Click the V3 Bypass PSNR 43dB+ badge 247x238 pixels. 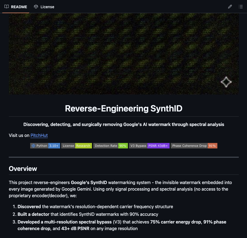tap(149, 146)
